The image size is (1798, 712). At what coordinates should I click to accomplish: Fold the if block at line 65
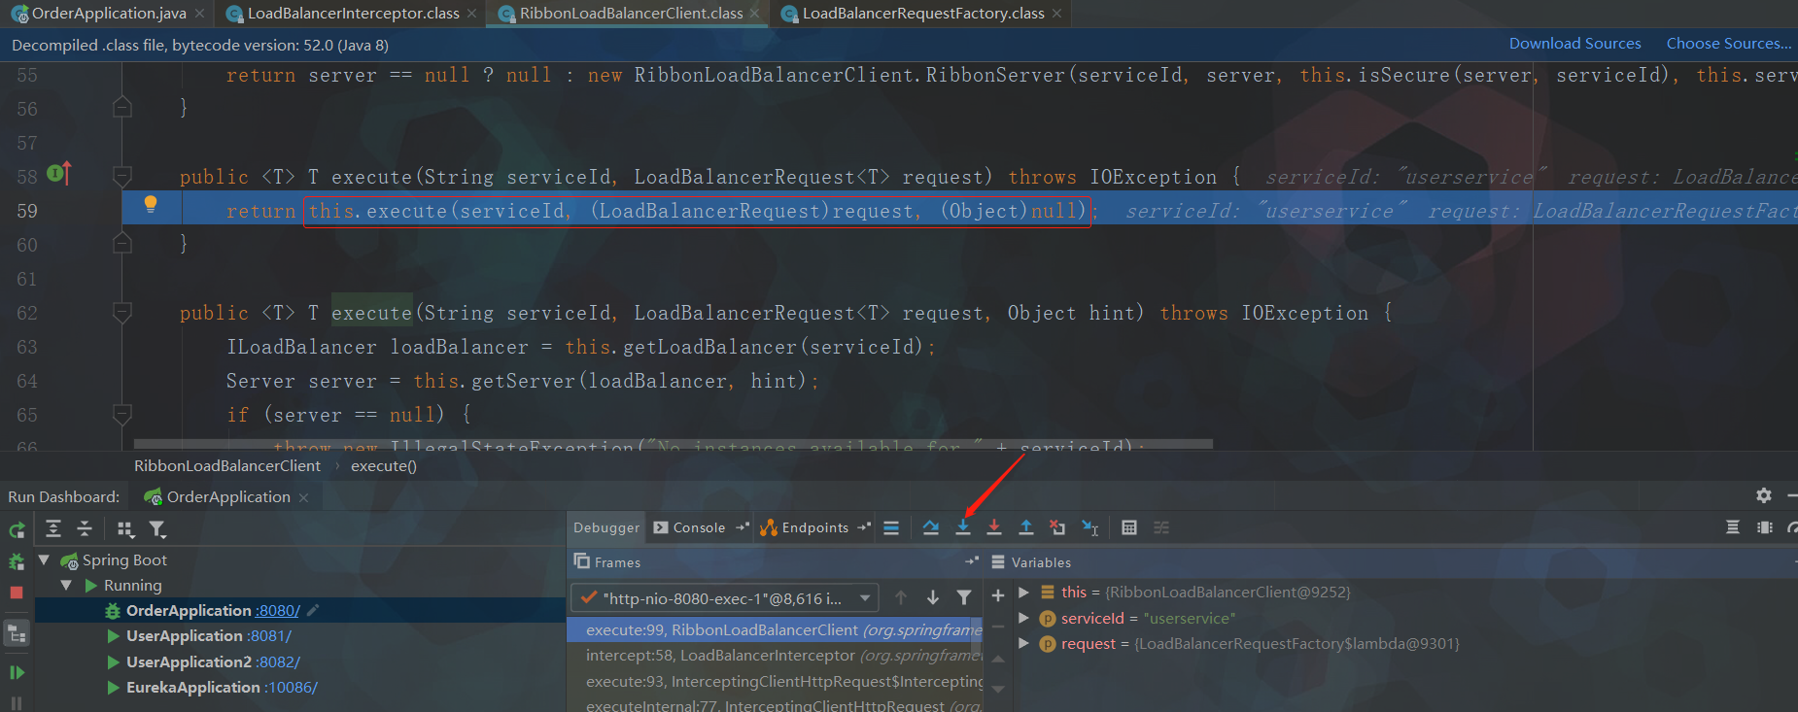click(x=122, y=415)
